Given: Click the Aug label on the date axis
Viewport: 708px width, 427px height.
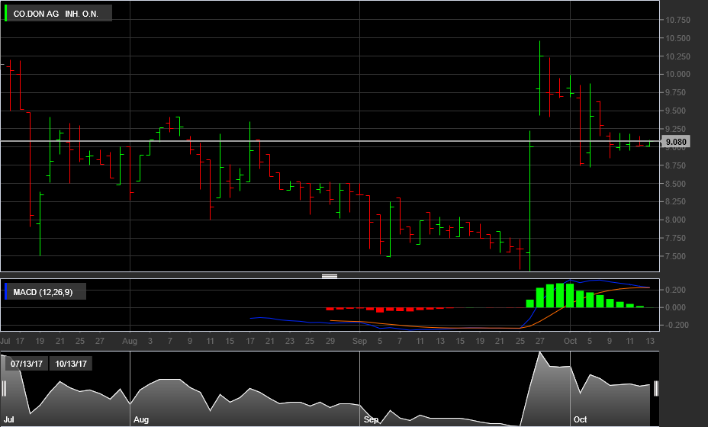Looking at the screenshot, I should 130,342.
